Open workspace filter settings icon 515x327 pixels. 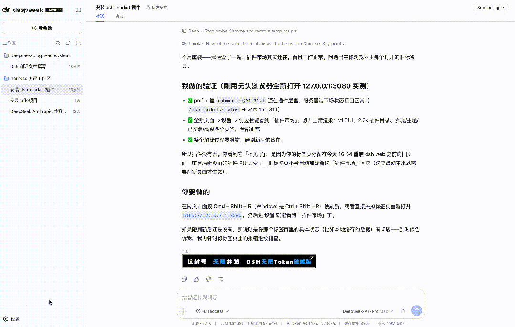pos(68,43)
